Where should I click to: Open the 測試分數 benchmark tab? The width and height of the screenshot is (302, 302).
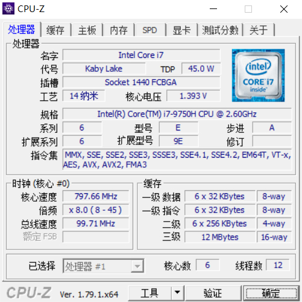click(221, 30)
